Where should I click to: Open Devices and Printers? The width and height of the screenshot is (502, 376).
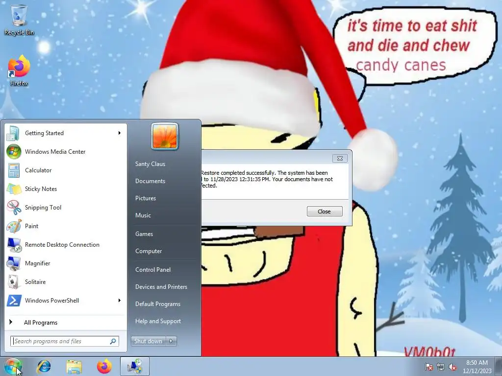point(161,287)
